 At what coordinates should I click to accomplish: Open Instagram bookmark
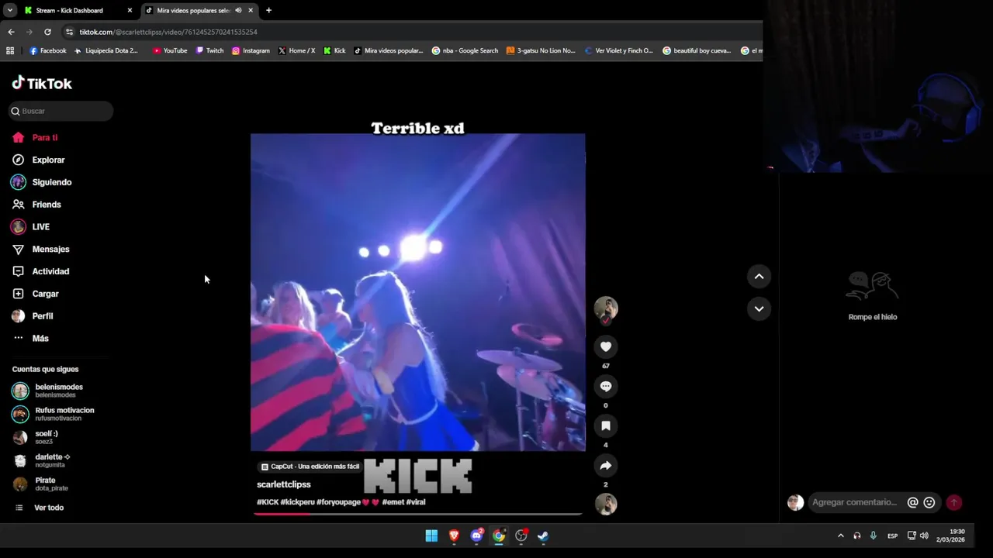(251, 50)
